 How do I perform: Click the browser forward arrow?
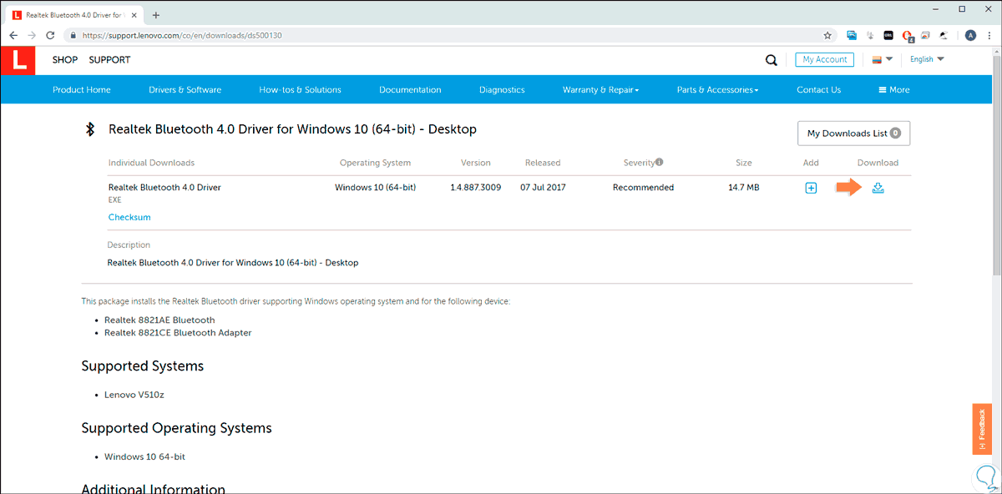pyautogui.click(x=32, y=36)
